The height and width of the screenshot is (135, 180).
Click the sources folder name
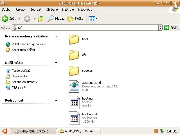pyautogui.click(x=87, y=71)
